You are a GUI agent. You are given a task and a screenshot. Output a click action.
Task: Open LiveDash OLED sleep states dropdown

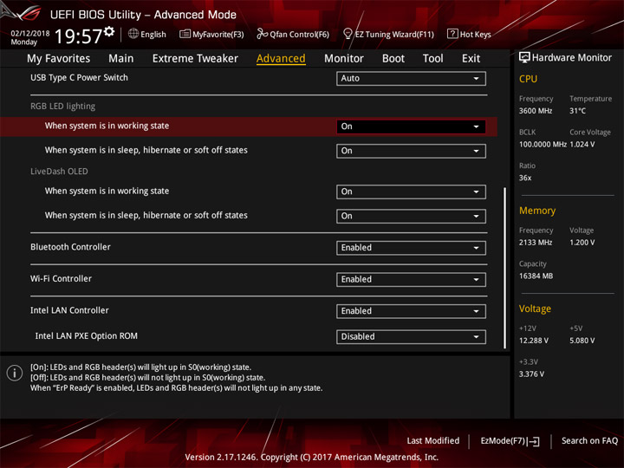click(x=411, y=216)
